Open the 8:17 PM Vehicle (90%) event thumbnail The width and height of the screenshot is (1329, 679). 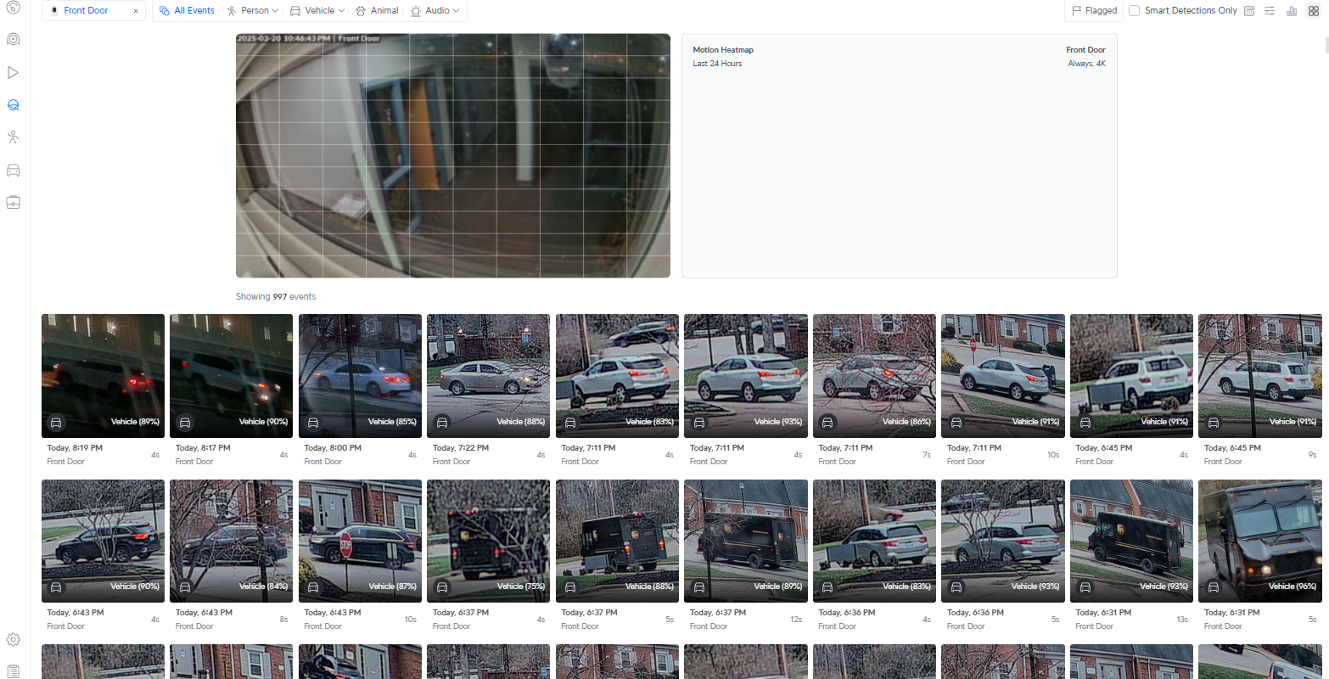(231, 376)
